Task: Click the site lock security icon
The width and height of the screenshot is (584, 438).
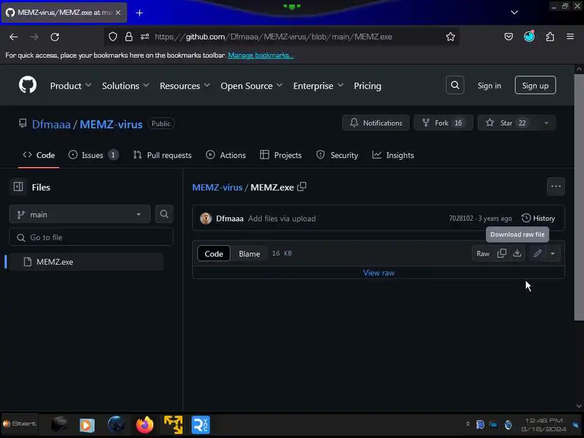Action: coord(129,36)
